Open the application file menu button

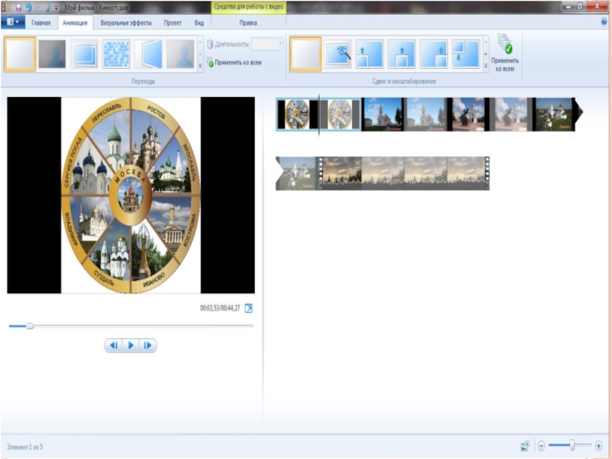click(x=13, y=22)
